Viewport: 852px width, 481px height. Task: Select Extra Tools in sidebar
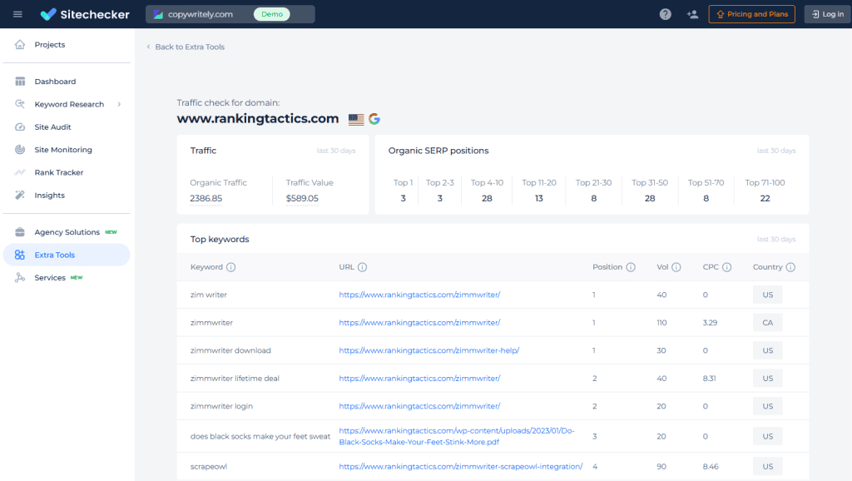67,255
